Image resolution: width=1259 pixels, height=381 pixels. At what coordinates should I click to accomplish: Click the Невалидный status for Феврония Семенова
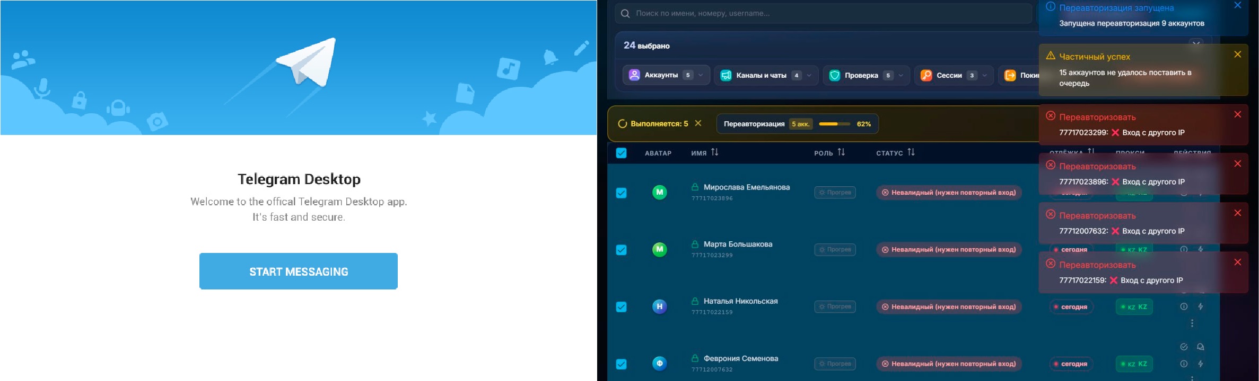(x=949, y=364)
